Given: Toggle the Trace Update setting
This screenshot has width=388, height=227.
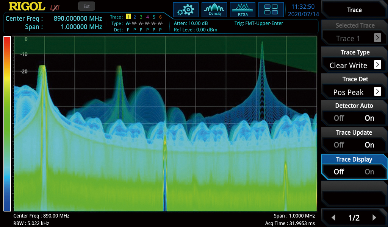Looking at the screenshot, I should (x=354, y=139).
